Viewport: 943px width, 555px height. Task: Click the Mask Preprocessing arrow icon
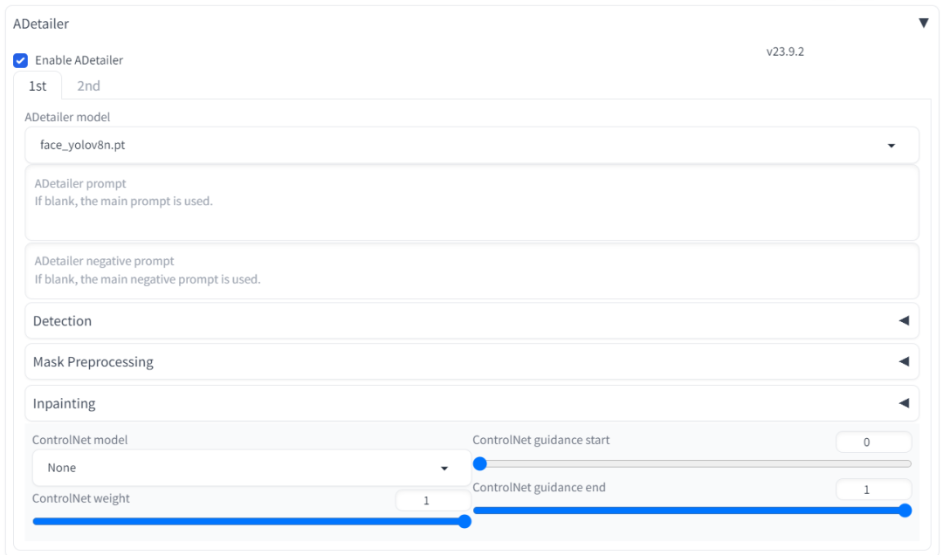(x=904, y=361)
